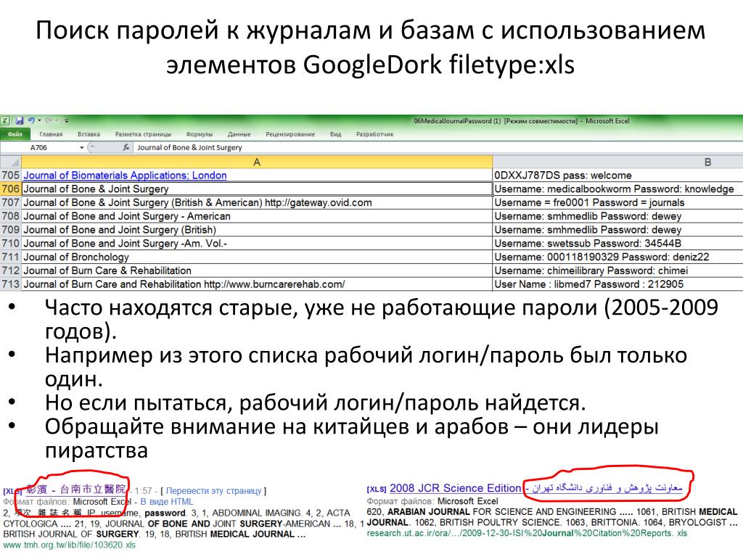Open Customize Quick Access Toolbar dropdown
This screenshot has width=743, height=557.
pyautogui.click(x=67, y=121)
